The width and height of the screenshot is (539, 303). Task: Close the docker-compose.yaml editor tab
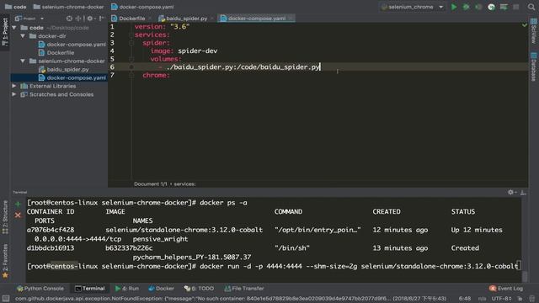[x=291, y=19]
